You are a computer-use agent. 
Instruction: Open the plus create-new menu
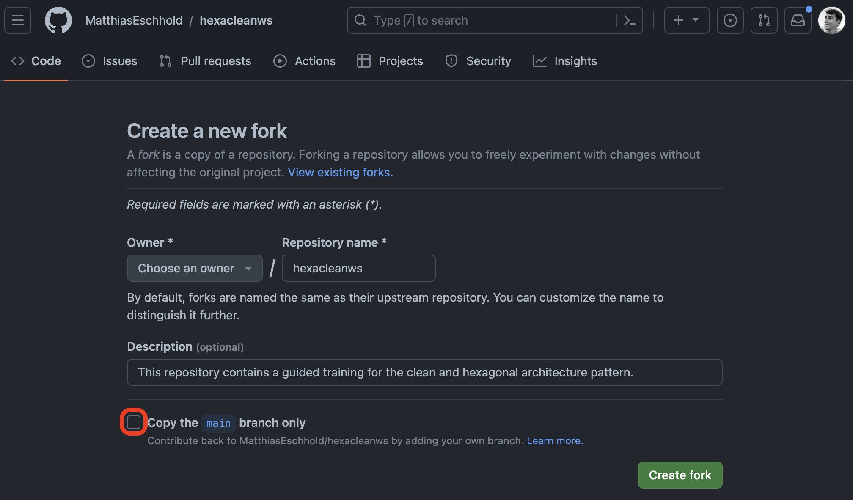(x=687, y=20)
